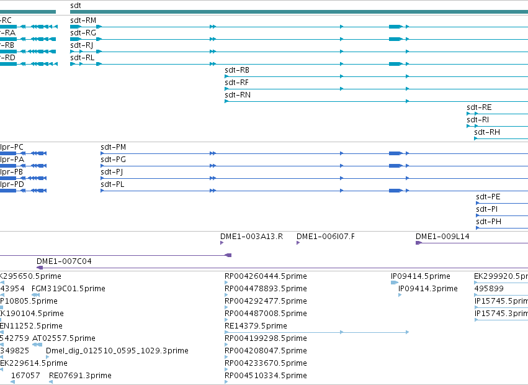528x385 pixels.
Task: Choose the sdt-RF transcript label
Action: tap(237, 83)
